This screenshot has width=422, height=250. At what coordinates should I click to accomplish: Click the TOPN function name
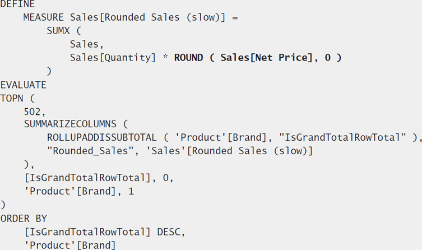[x=12, y=99]
